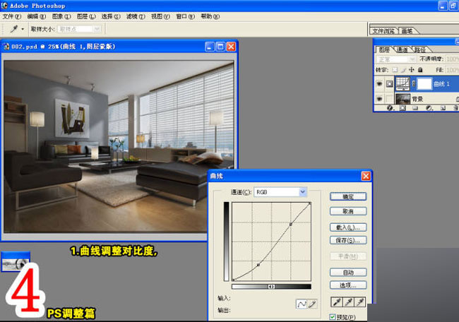Click the lock all padlock icon
The height and width of the screenshot is (322, 459).
click(x=420, y=70)
